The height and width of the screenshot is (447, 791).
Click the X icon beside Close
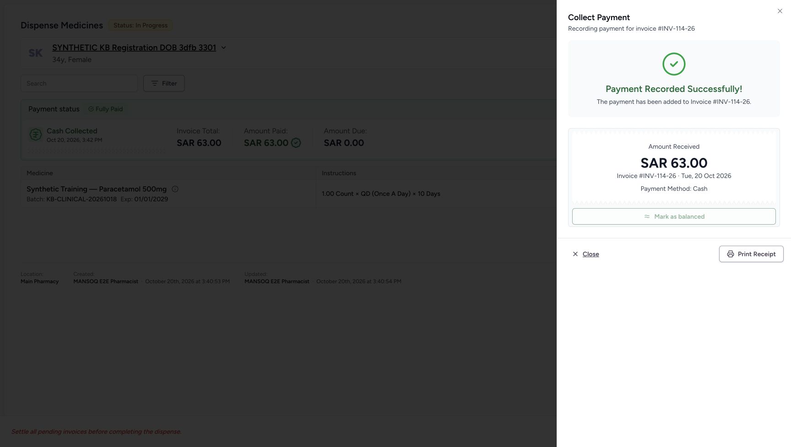coord(575,254)
